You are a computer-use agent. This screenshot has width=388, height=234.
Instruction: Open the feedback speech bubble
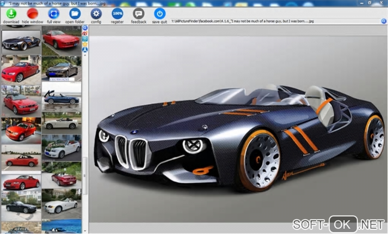click(138, 14)
